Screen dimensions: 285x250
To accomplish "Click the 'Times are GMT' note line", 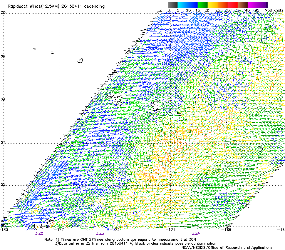I will pyautogui.click(x=120, y=240).
